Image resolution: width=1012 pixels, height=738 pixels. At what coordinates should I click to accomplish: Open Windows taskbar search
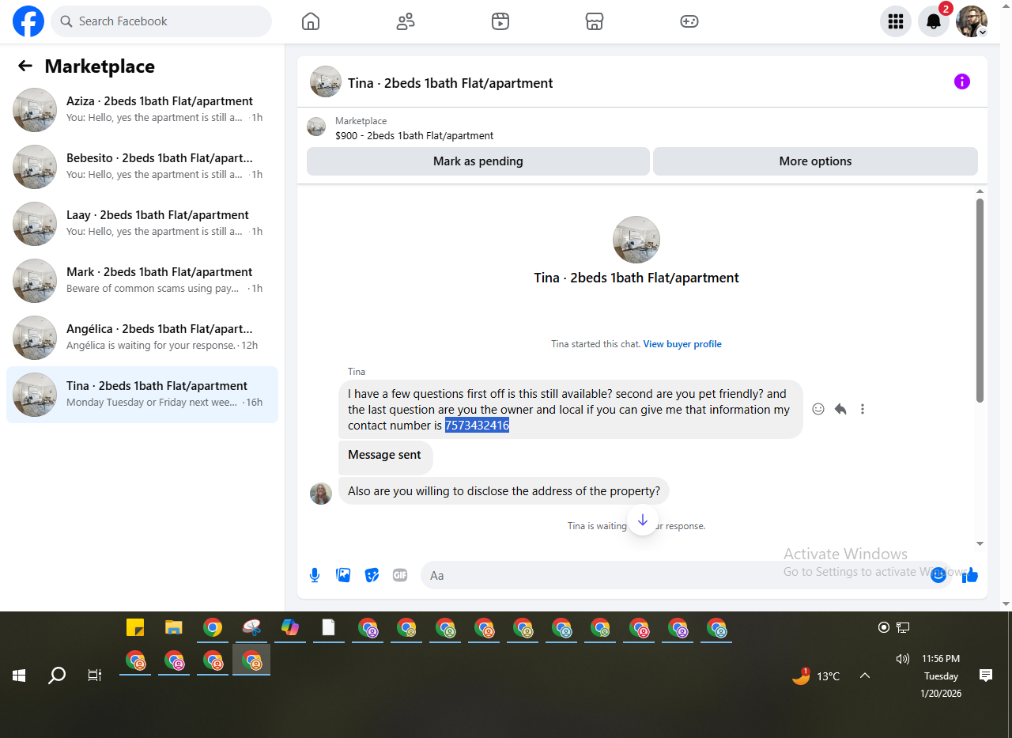tap(57, 676)
